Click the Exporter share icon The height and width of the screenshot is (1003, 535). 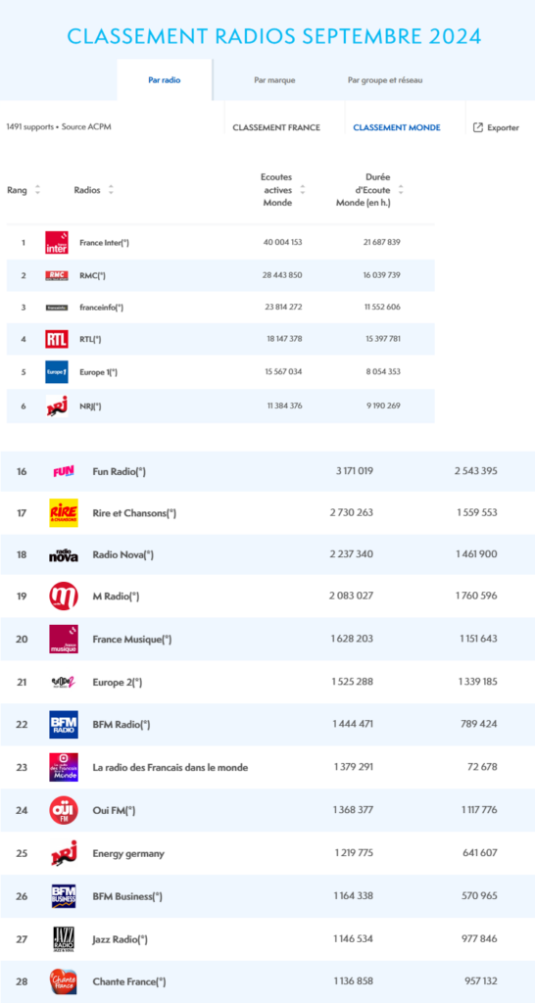[477, 127]
